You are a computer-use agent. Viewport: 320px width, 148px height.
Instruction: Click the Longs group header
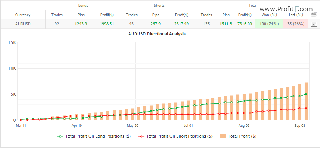[x=83, y=6]
